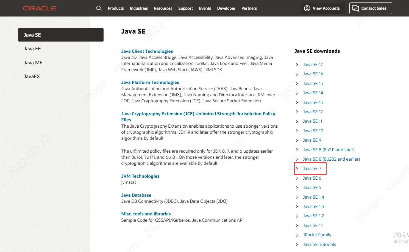This screenshot has height=252, width=409.
Task: Click the chevron beside Java SE 14
Action: click(x=297, y=93)
